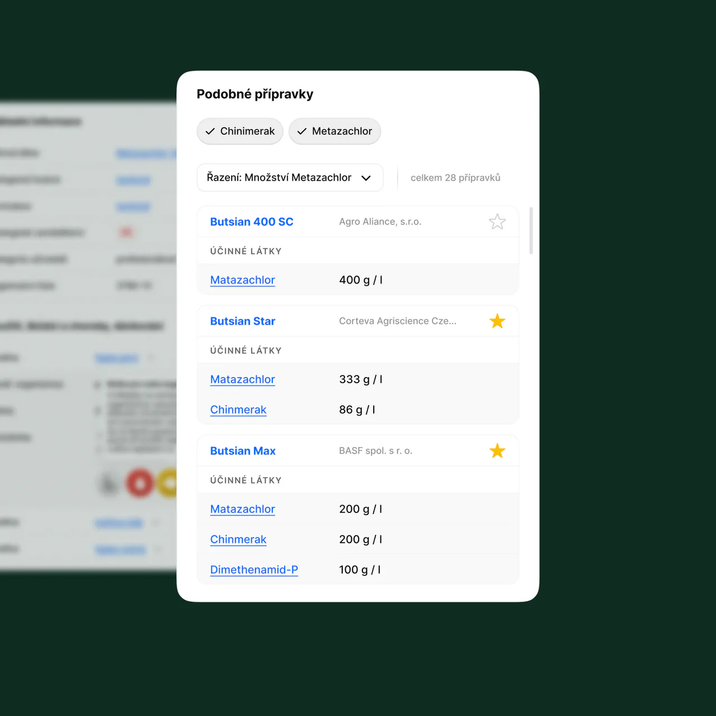Favorite Butsian 400 SC with star icon
The width and height of the screenshot is (716, 716).
tap(497, 222)
